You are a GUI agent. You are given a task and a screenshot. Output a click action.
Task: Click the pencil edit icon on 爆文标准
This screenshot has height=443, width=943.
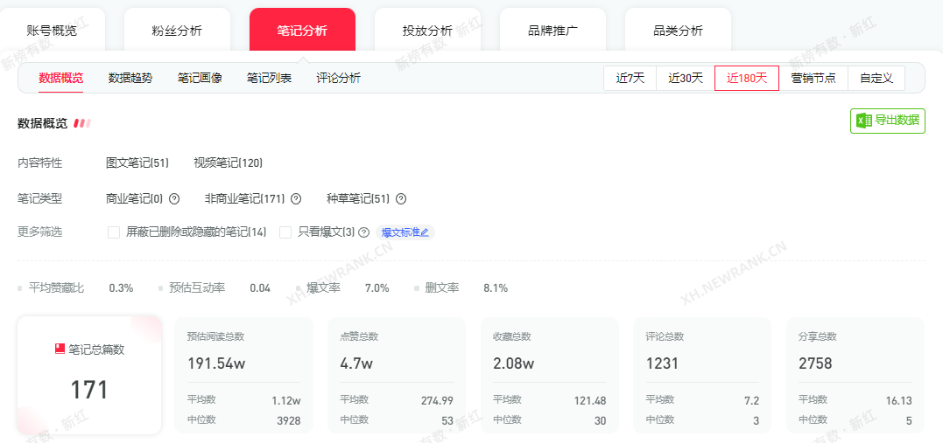point(425,232)
